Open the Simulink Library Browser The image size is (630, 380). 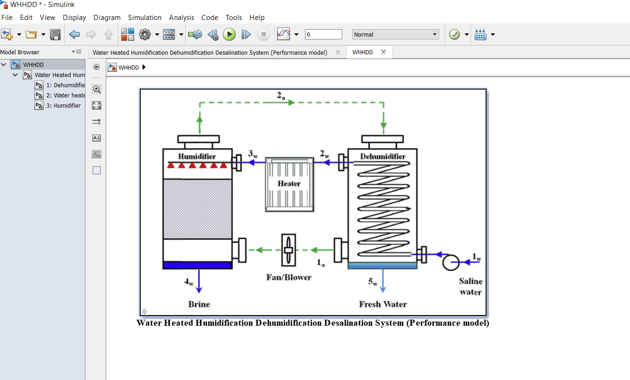pyautogui.click(x=127, y=34)
